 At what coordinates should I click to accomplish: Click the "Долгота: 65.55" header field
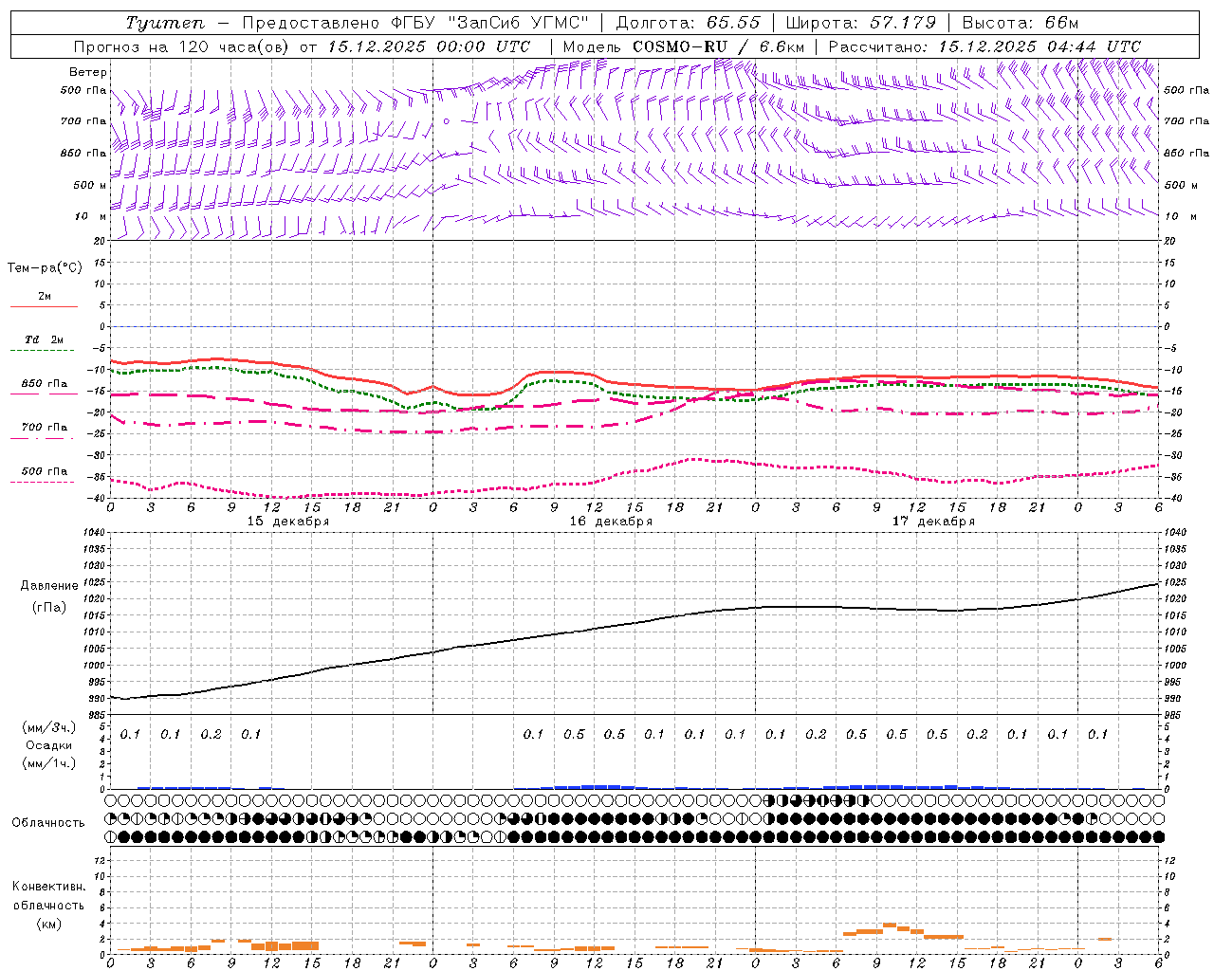[x=688, y=23]
